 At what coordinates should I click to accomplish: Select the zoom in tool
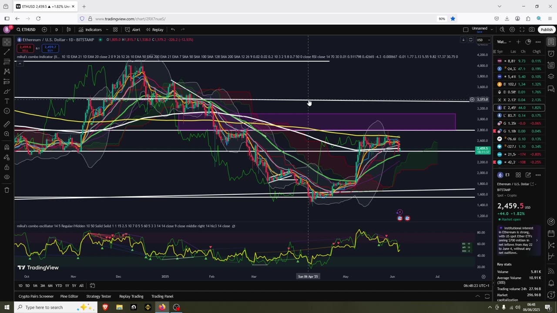[7, 134]
